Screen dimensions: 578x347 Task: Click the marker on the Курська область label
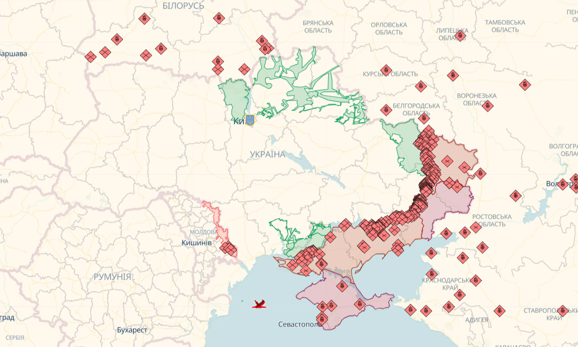[386, 70]
